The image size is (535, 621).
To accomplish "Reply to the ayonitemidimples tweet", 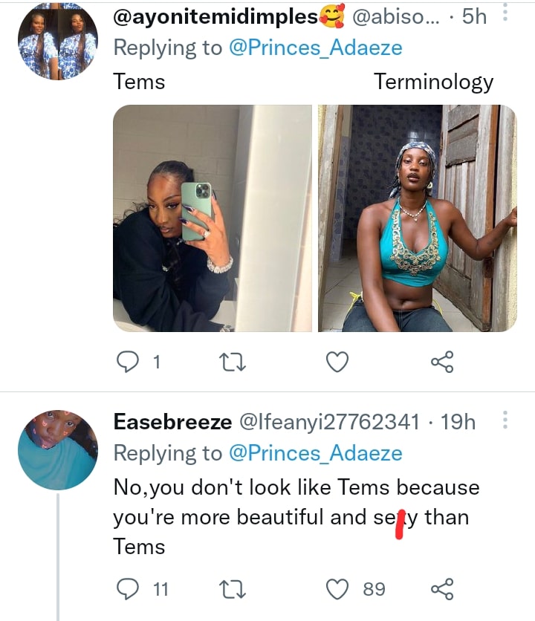I will (129, 362).
